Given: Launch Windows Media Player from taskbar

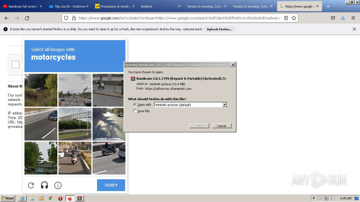Looking at the screenshot, I should point(41,198).
